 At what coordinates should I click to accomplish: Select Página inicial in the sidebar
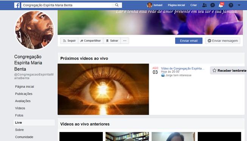(25, 86)
